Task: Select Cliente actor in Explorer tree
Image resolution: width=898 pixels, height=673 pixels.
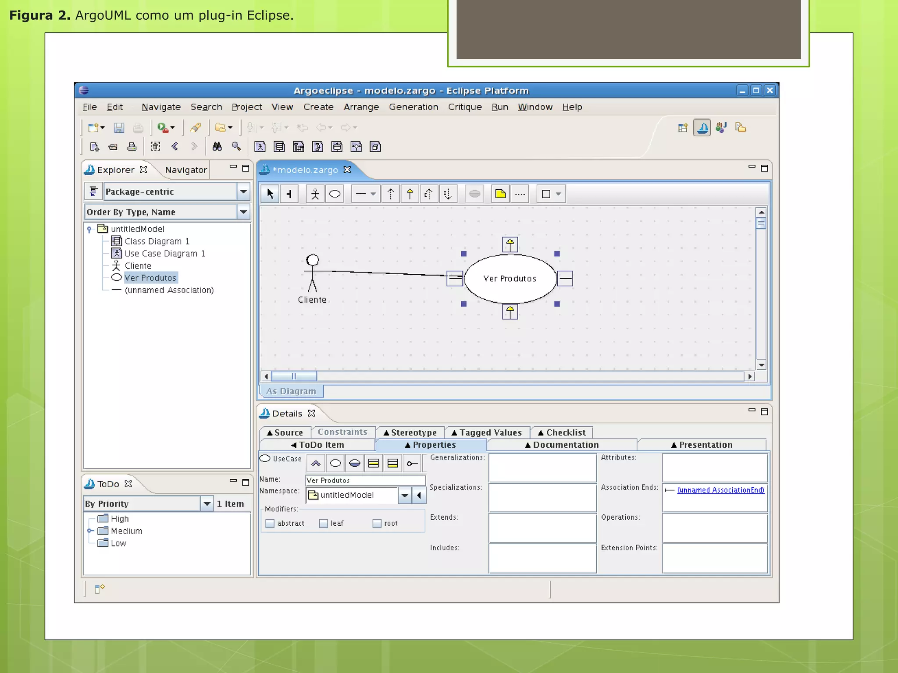Action: [138, 266]
